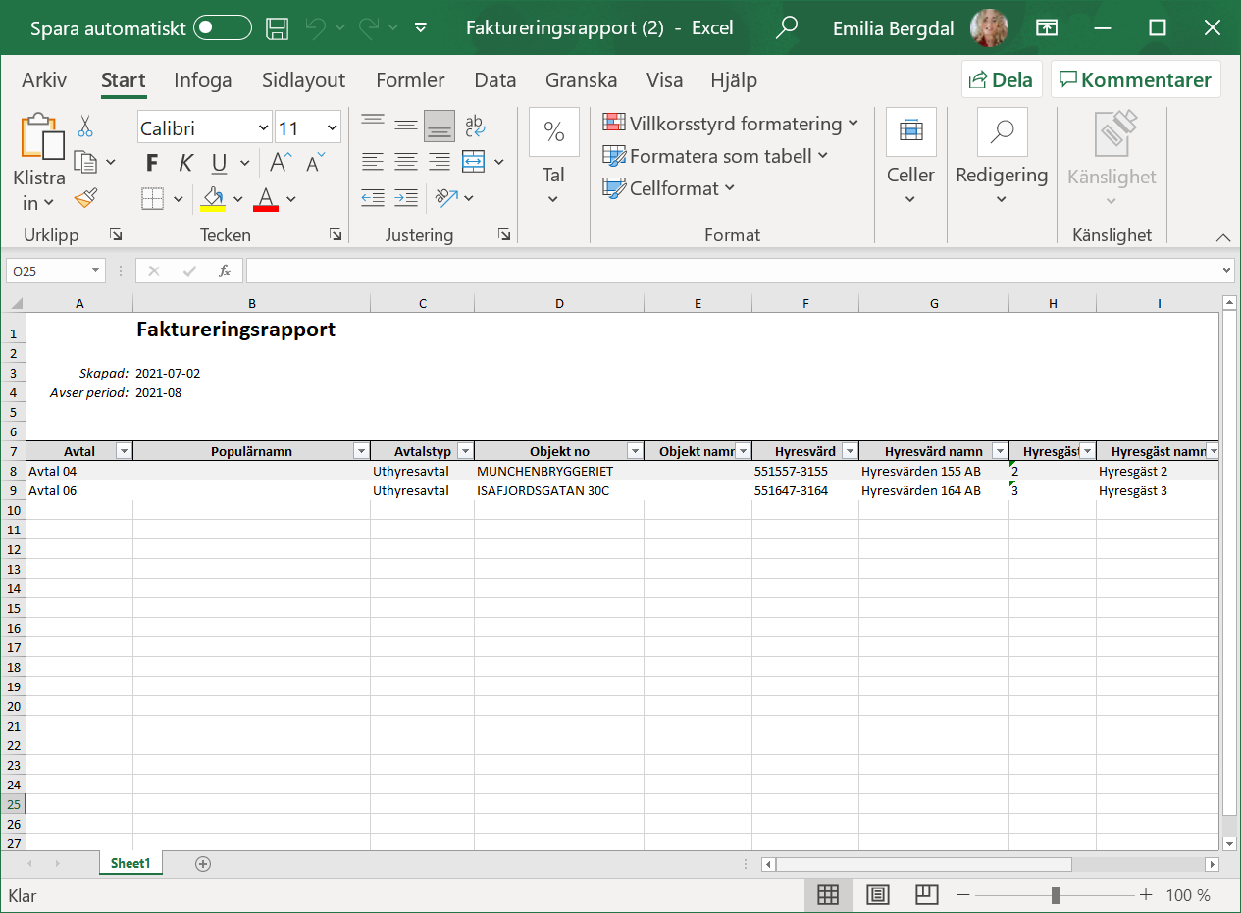The image size is (1241, 913).
Task: Expand the Villkorsstyrd formatering menu
Action: tap(731, 124)
